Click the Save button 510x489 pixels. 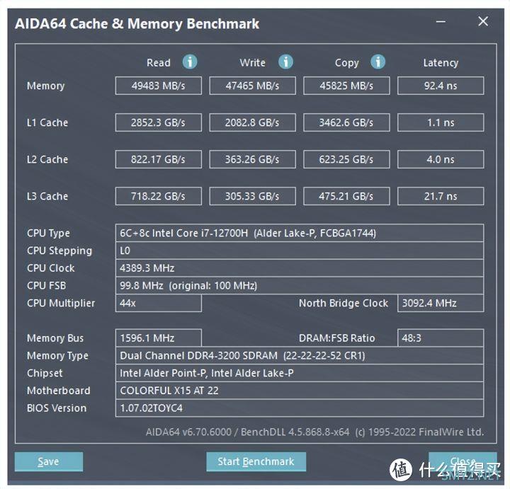[49, 461]
